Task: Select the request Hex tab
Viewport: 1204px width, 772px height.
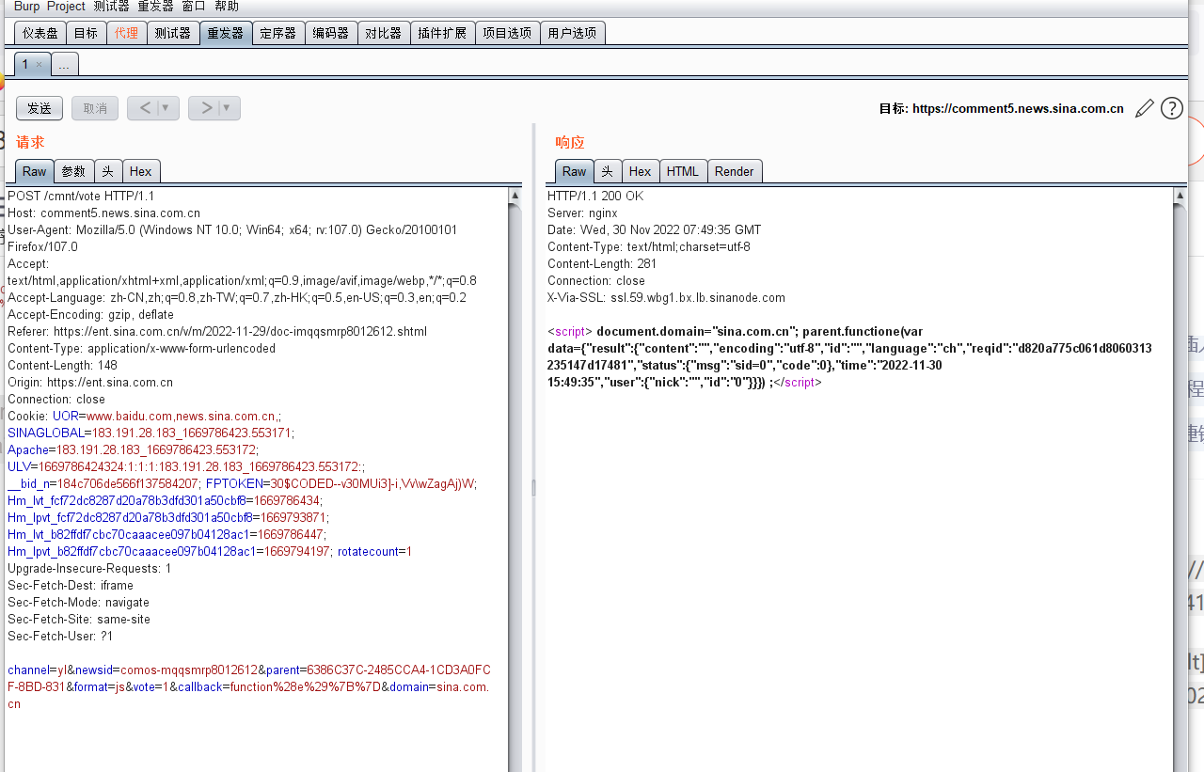Action: click(x=141, y=171)
